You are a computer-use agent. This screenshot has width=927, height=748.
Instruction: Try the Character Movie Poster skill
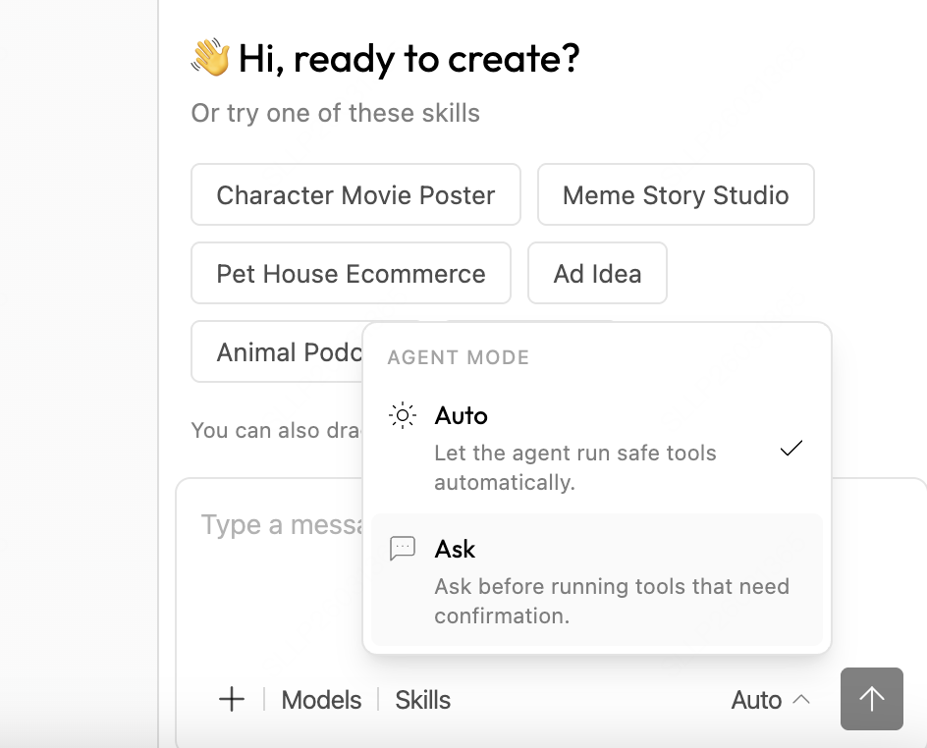(x=355, y=194)
